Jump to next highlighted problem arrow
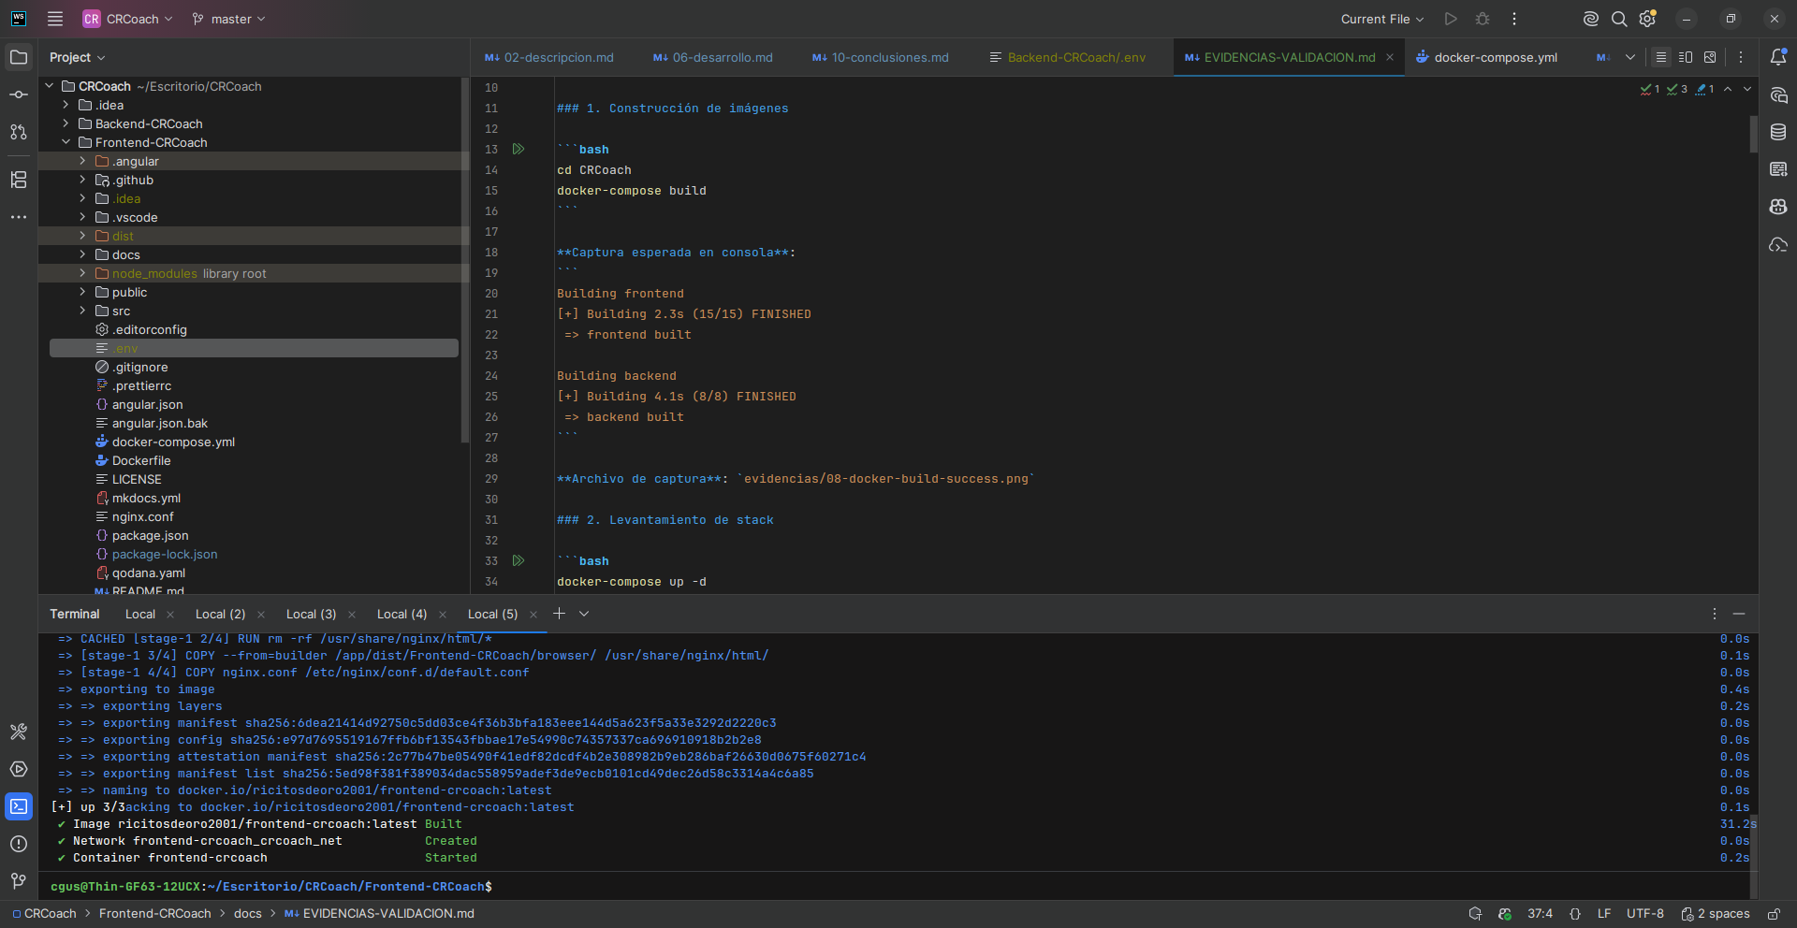This screenshot has height=928, width=1797. pos(1747,89)
